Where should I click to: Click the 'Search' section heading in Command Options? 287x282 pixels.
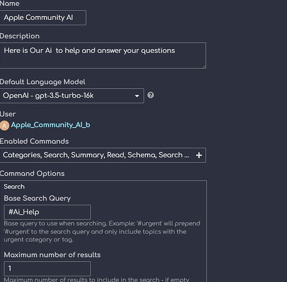(14, 187)
